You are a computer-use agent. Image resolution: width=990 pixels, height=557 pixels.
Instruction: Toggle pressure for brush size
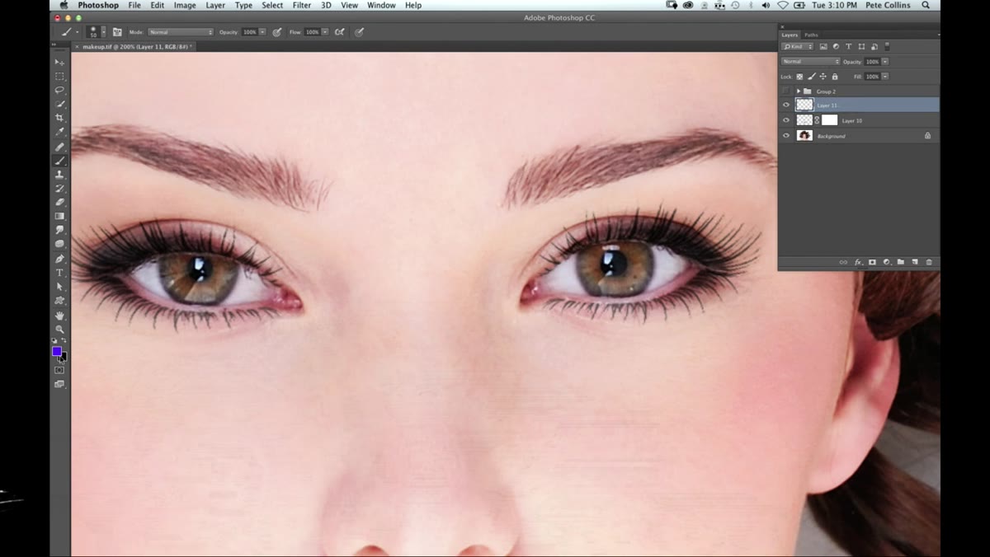pyautogui.click(x=359, y=32)
